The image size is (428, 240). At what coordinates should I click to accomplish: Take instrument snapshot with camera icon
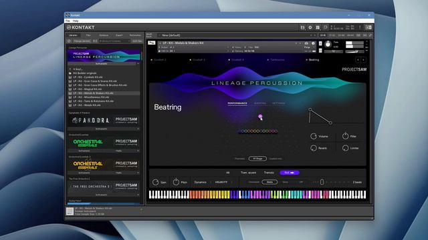tap(306, 43)
